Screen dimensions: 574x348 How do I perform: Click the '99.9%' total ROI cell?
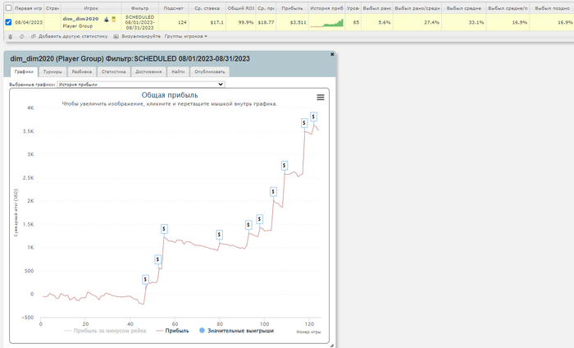pos(240,22)
